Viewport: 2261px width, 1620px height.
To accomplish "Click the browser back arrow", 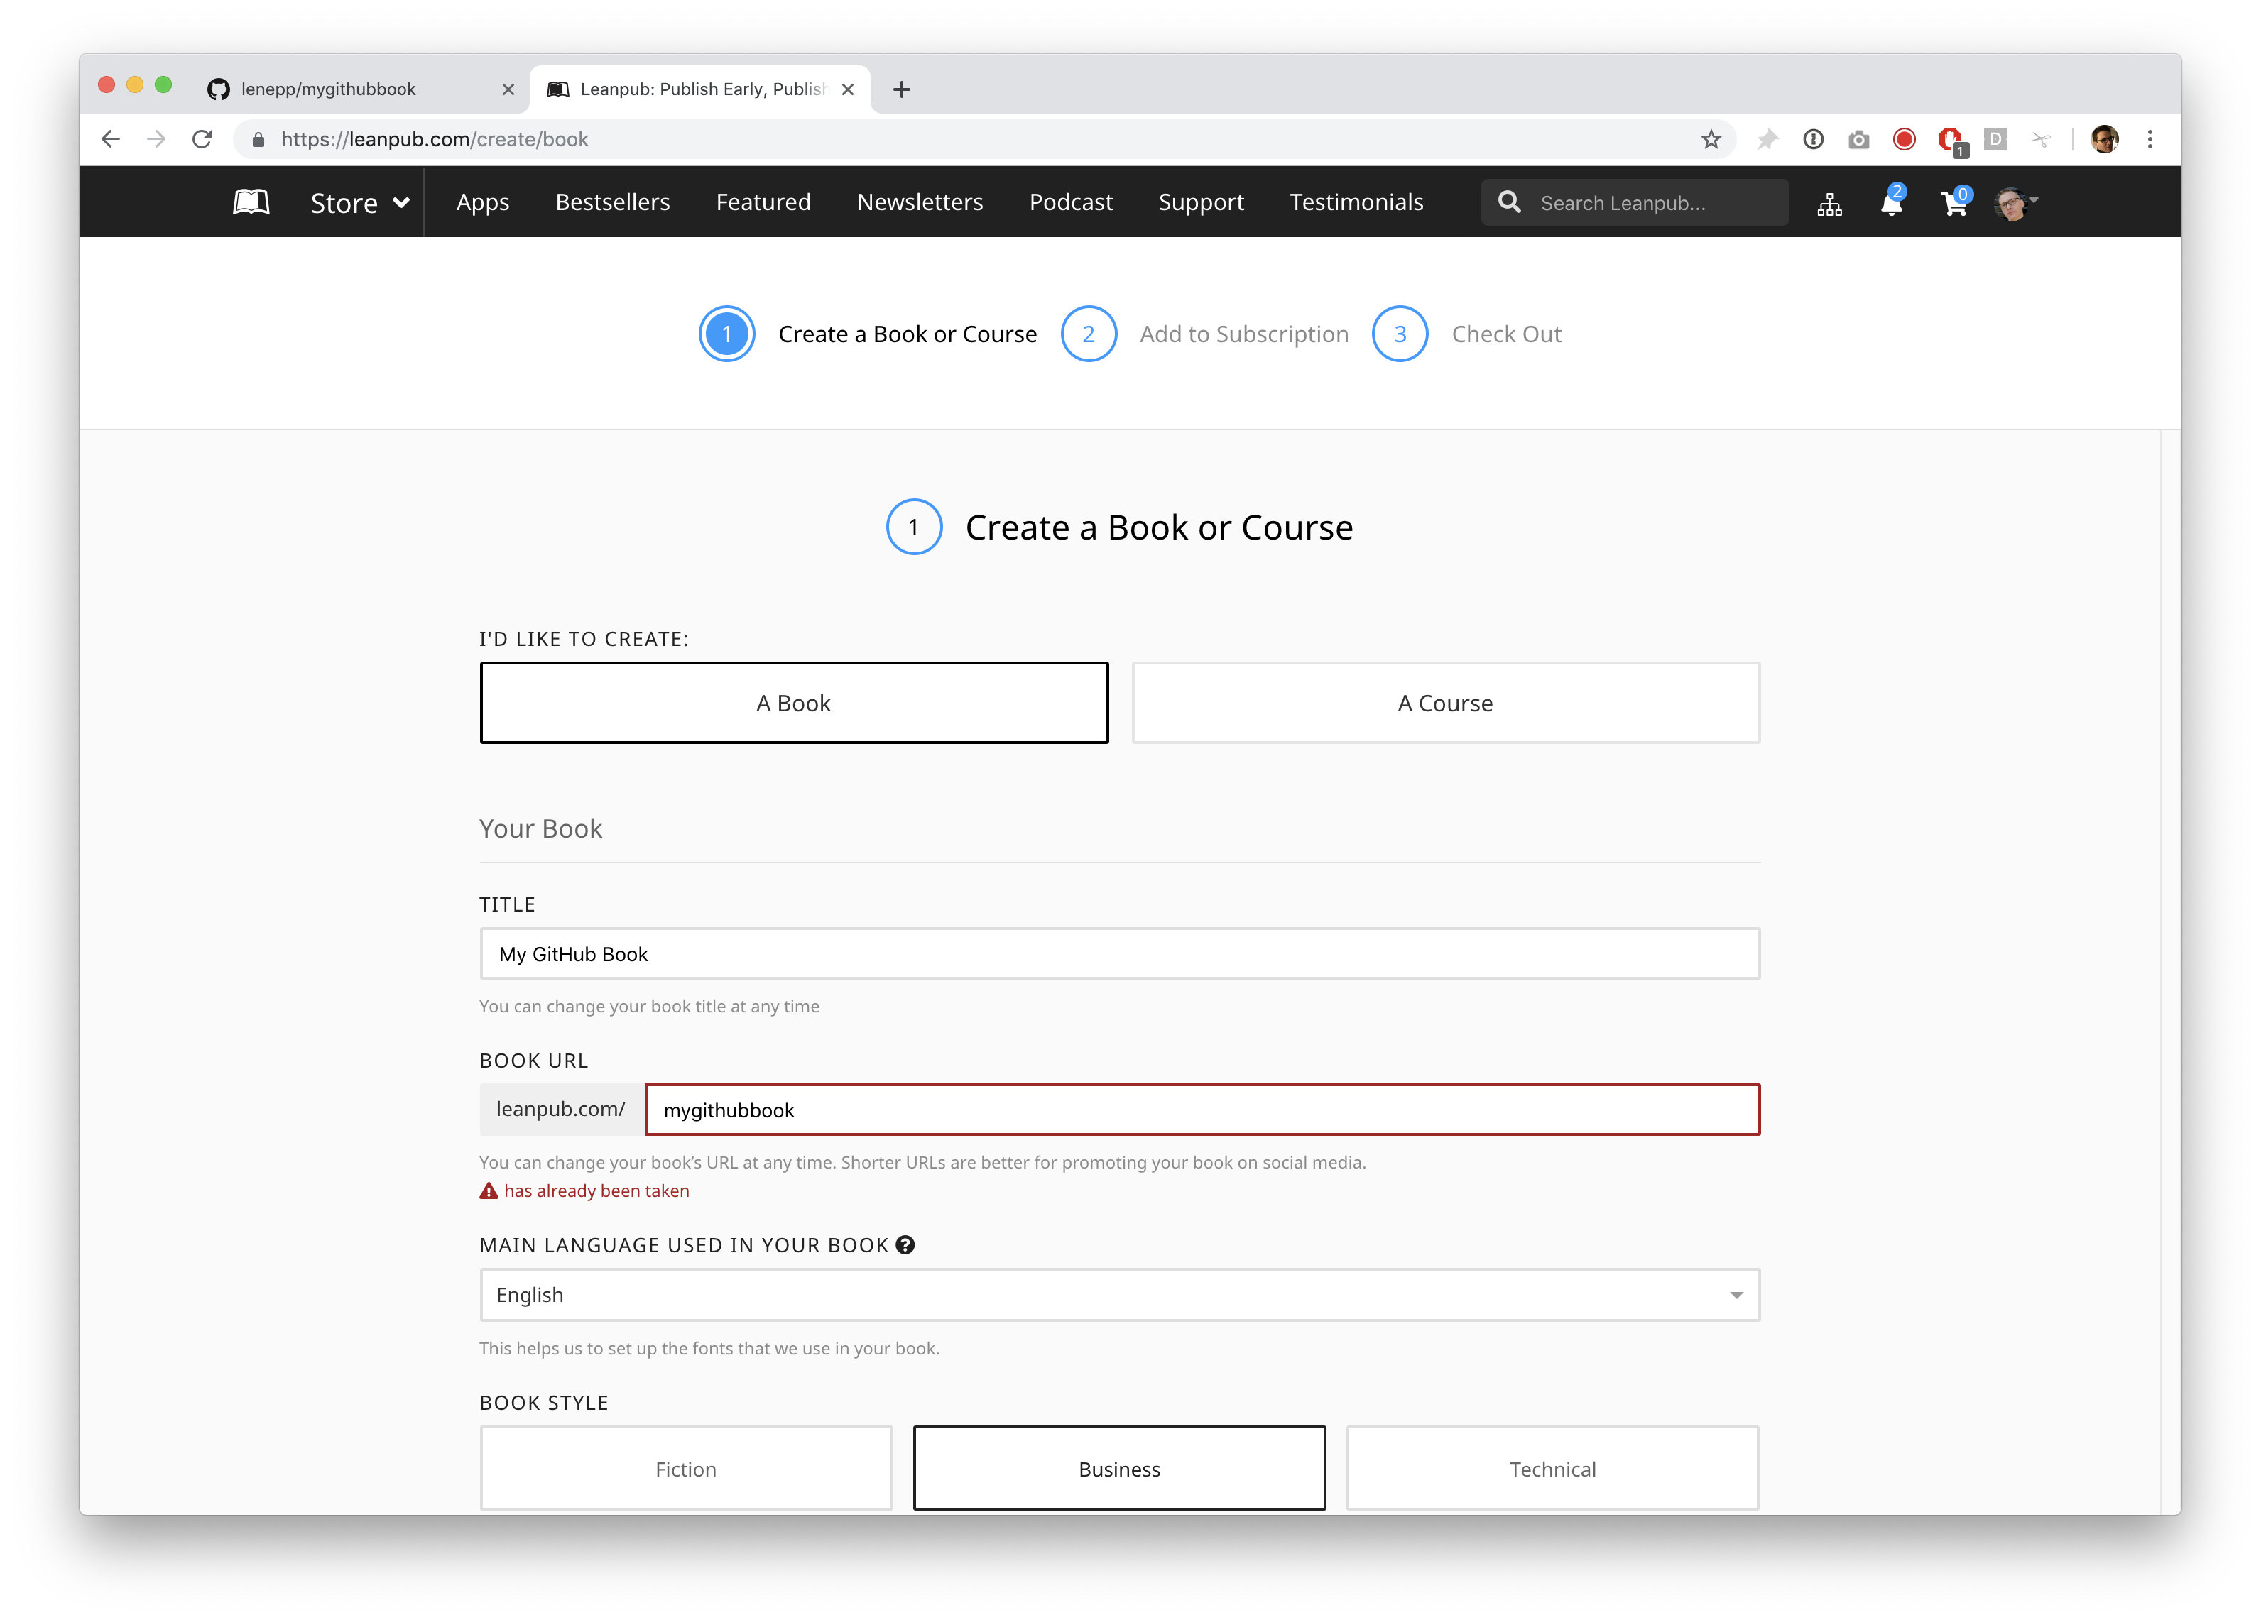I will click(x=111, y=140).
